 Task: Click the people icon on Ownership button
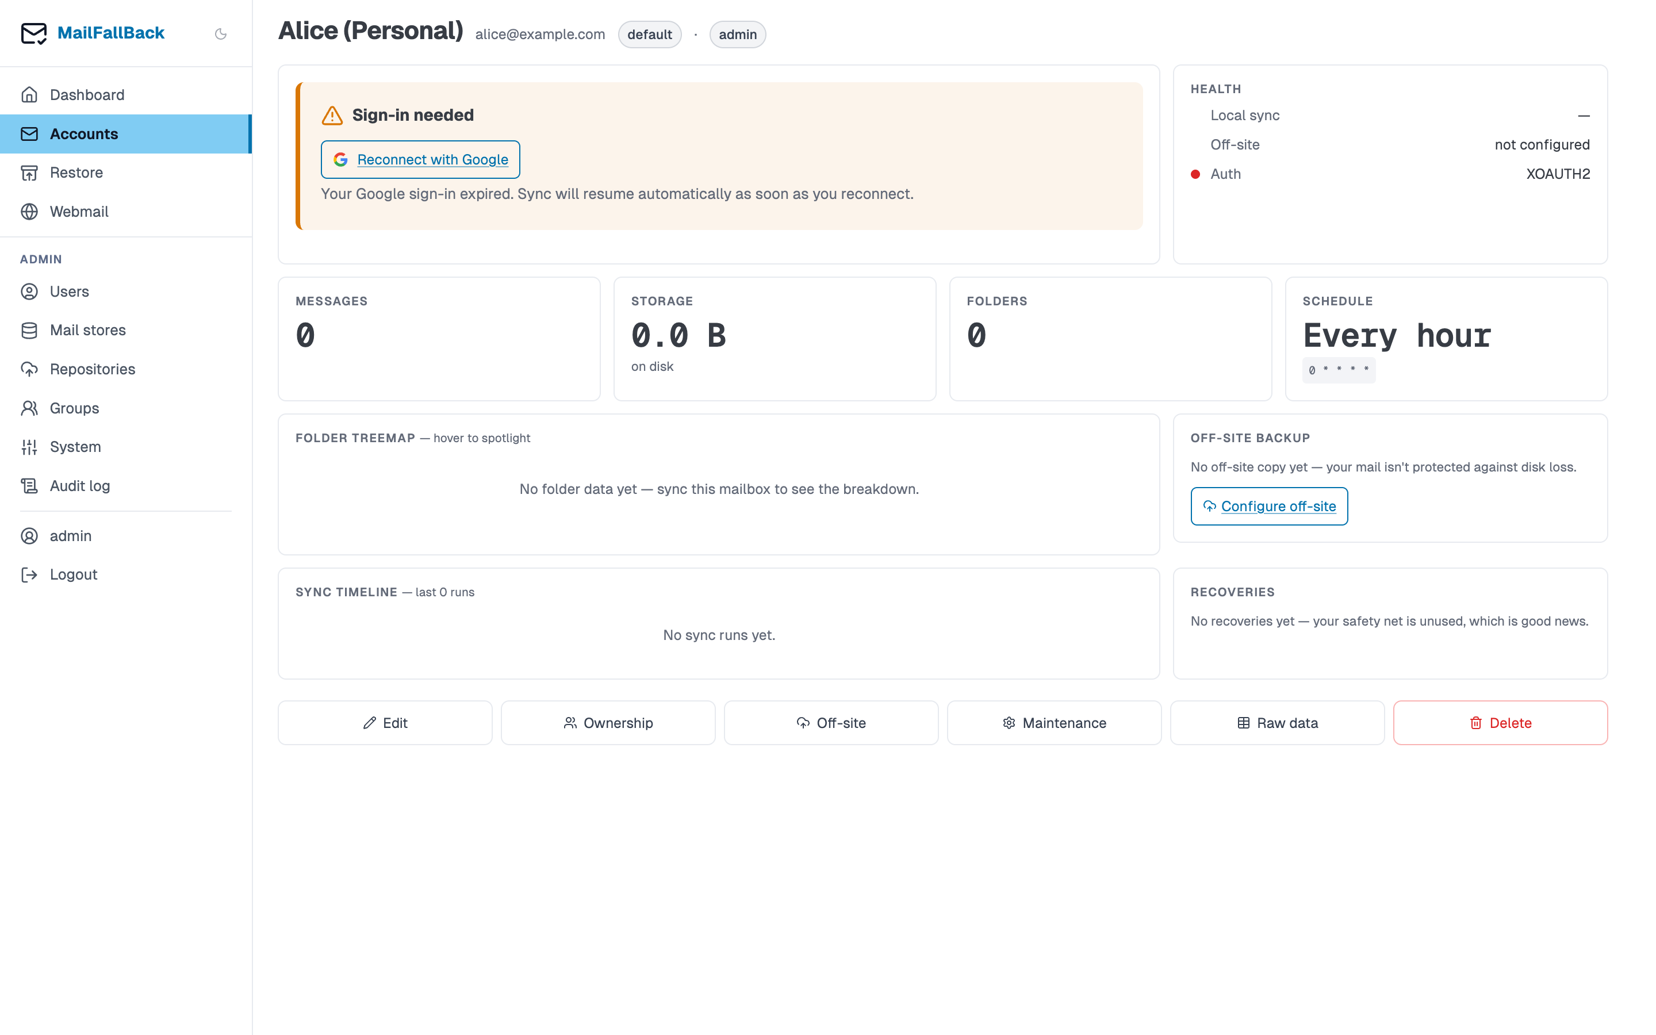coord(570,723)
